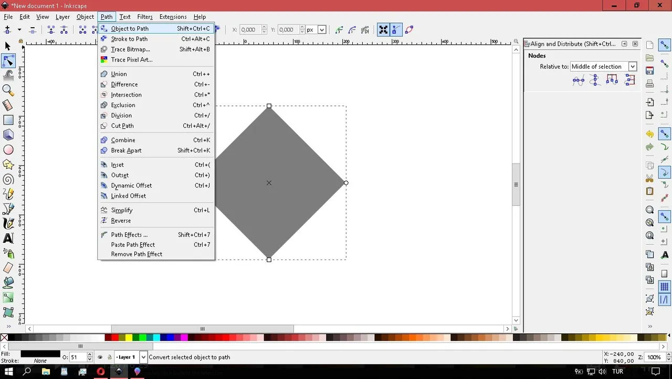This screenshot has width=672, height=379.
Task: Toggle show transformation handles for nodes
Action: click(x=383, y=30)
